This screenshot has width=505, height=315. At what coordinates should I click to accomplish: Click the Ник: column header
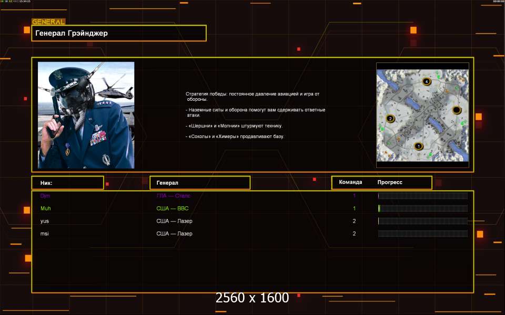point(67,183)
